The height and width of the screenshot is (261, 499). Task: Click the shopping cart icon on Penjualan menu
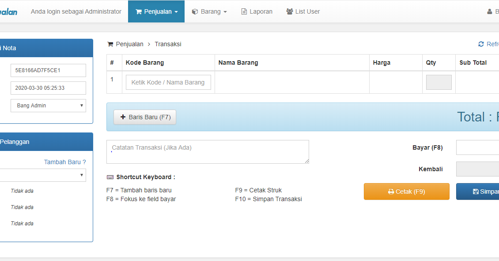(x=139, y=11)
